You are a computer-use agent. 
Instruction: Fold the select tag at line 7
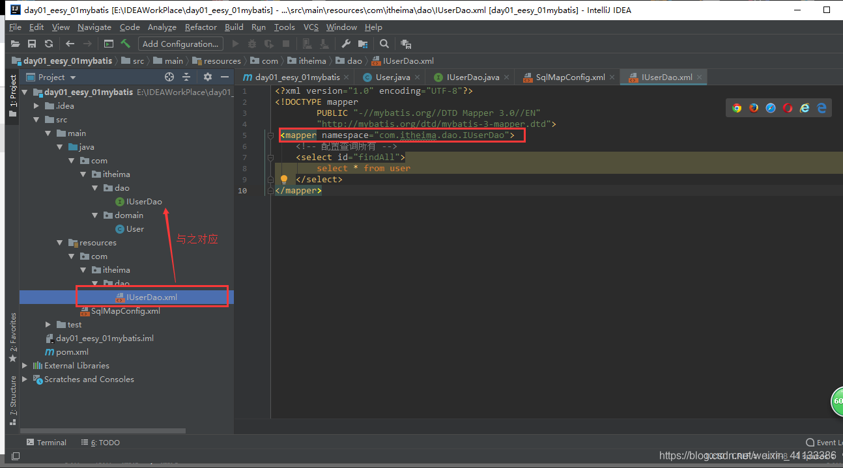coord(270,158)
